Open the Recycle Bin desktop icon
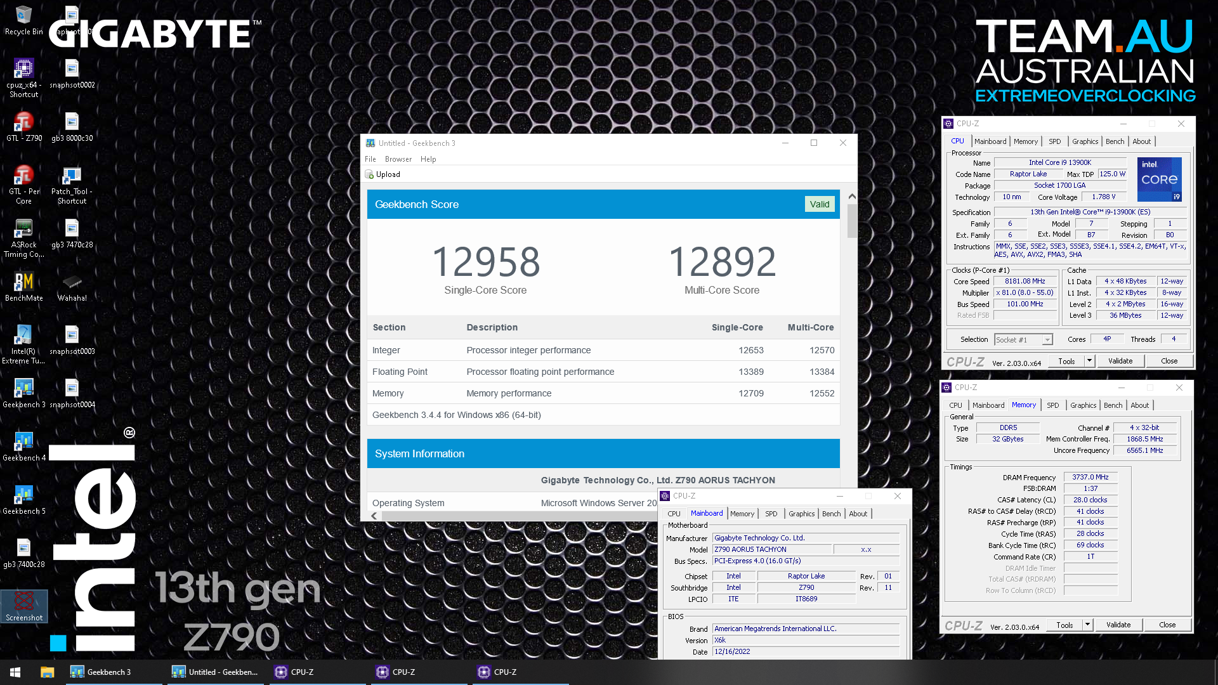 click(x=23, y=20)
